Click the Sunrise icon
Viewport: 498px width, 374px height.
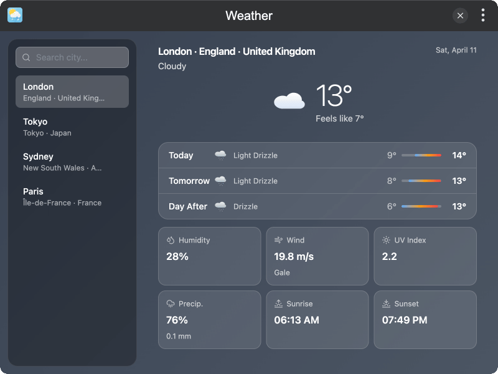278,304
